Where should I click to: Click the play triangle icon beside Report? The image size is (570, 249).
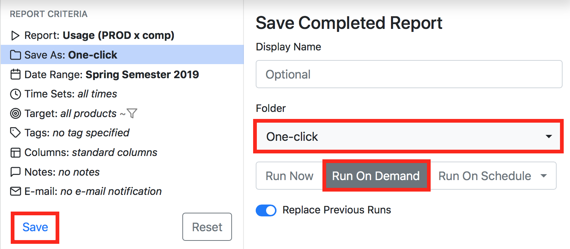click(15, 36)
